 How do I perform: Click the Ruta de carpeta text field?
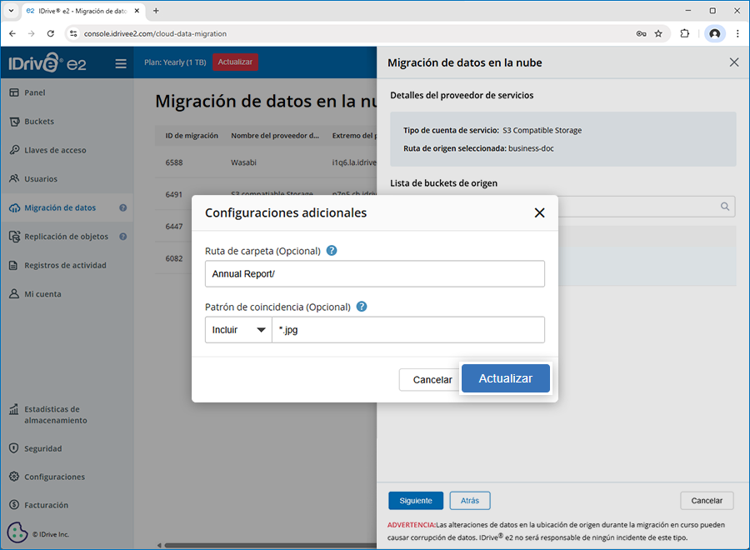(375, 274)
